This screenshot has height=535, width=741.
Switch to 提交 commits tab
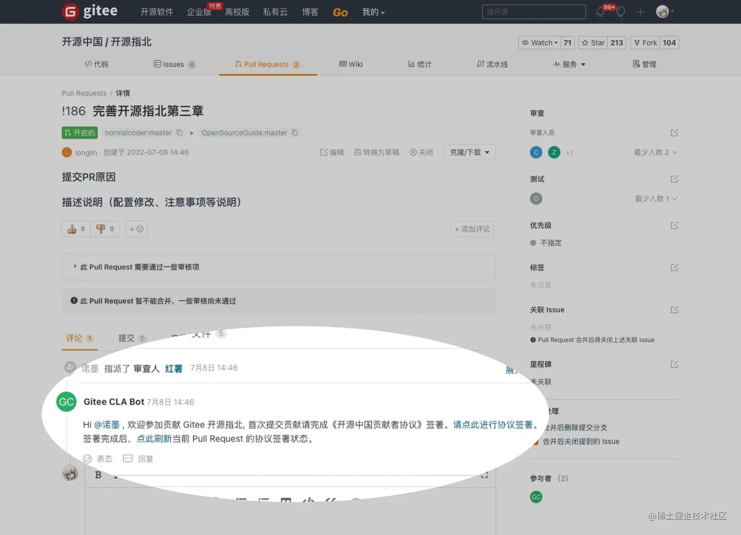tap(132, 338)
